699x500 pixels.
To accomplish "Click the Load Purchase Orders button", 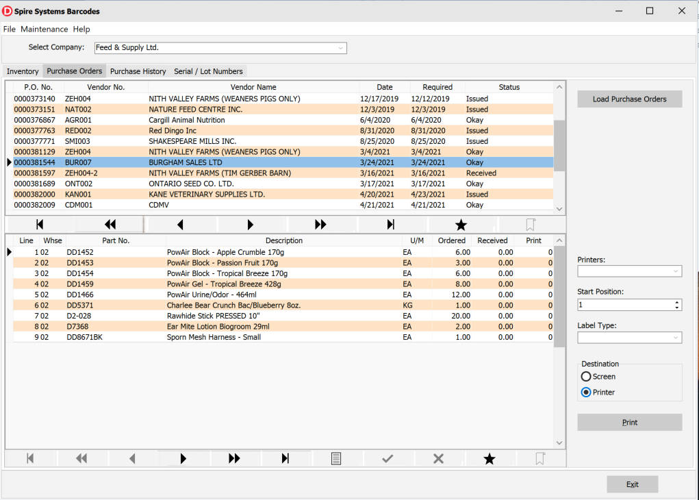I will click(x=629, y=99).
